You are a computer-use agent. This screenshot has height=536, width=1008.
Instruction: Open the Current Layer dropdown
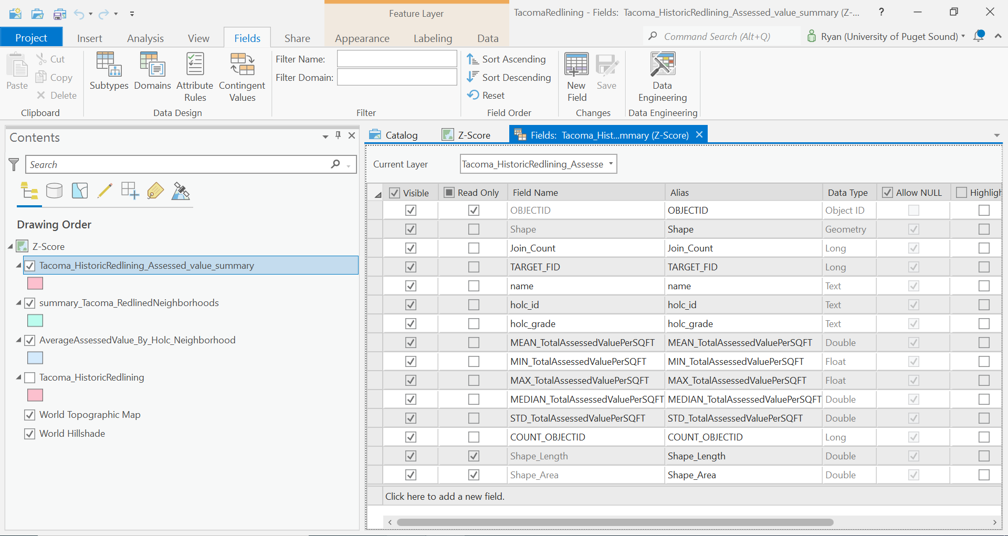611,164
